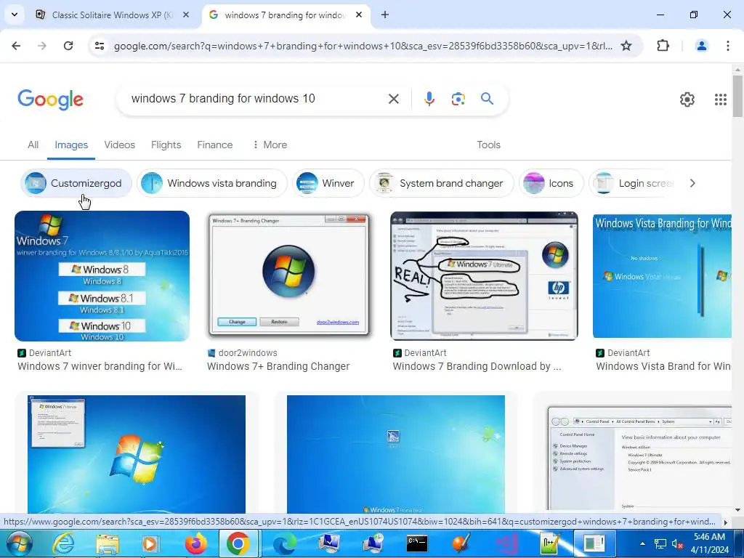Click the page vertical scrollbar thumb
Screen dimensions: 744x558
[x=737, y=96]
